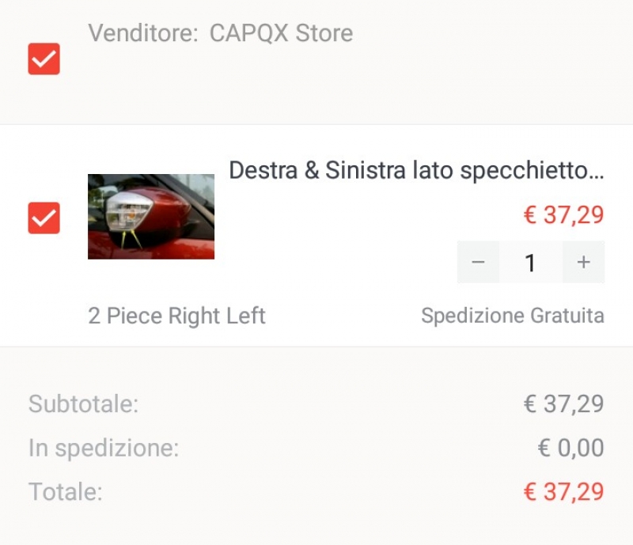Tap the "Spedizione Gratuita" shipping label

click(x=513, y=316)
